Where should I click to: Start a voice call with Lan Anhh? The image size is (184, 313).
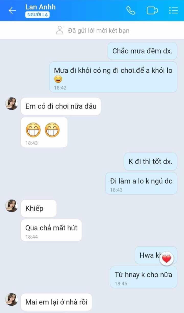(x=131, y=10)
